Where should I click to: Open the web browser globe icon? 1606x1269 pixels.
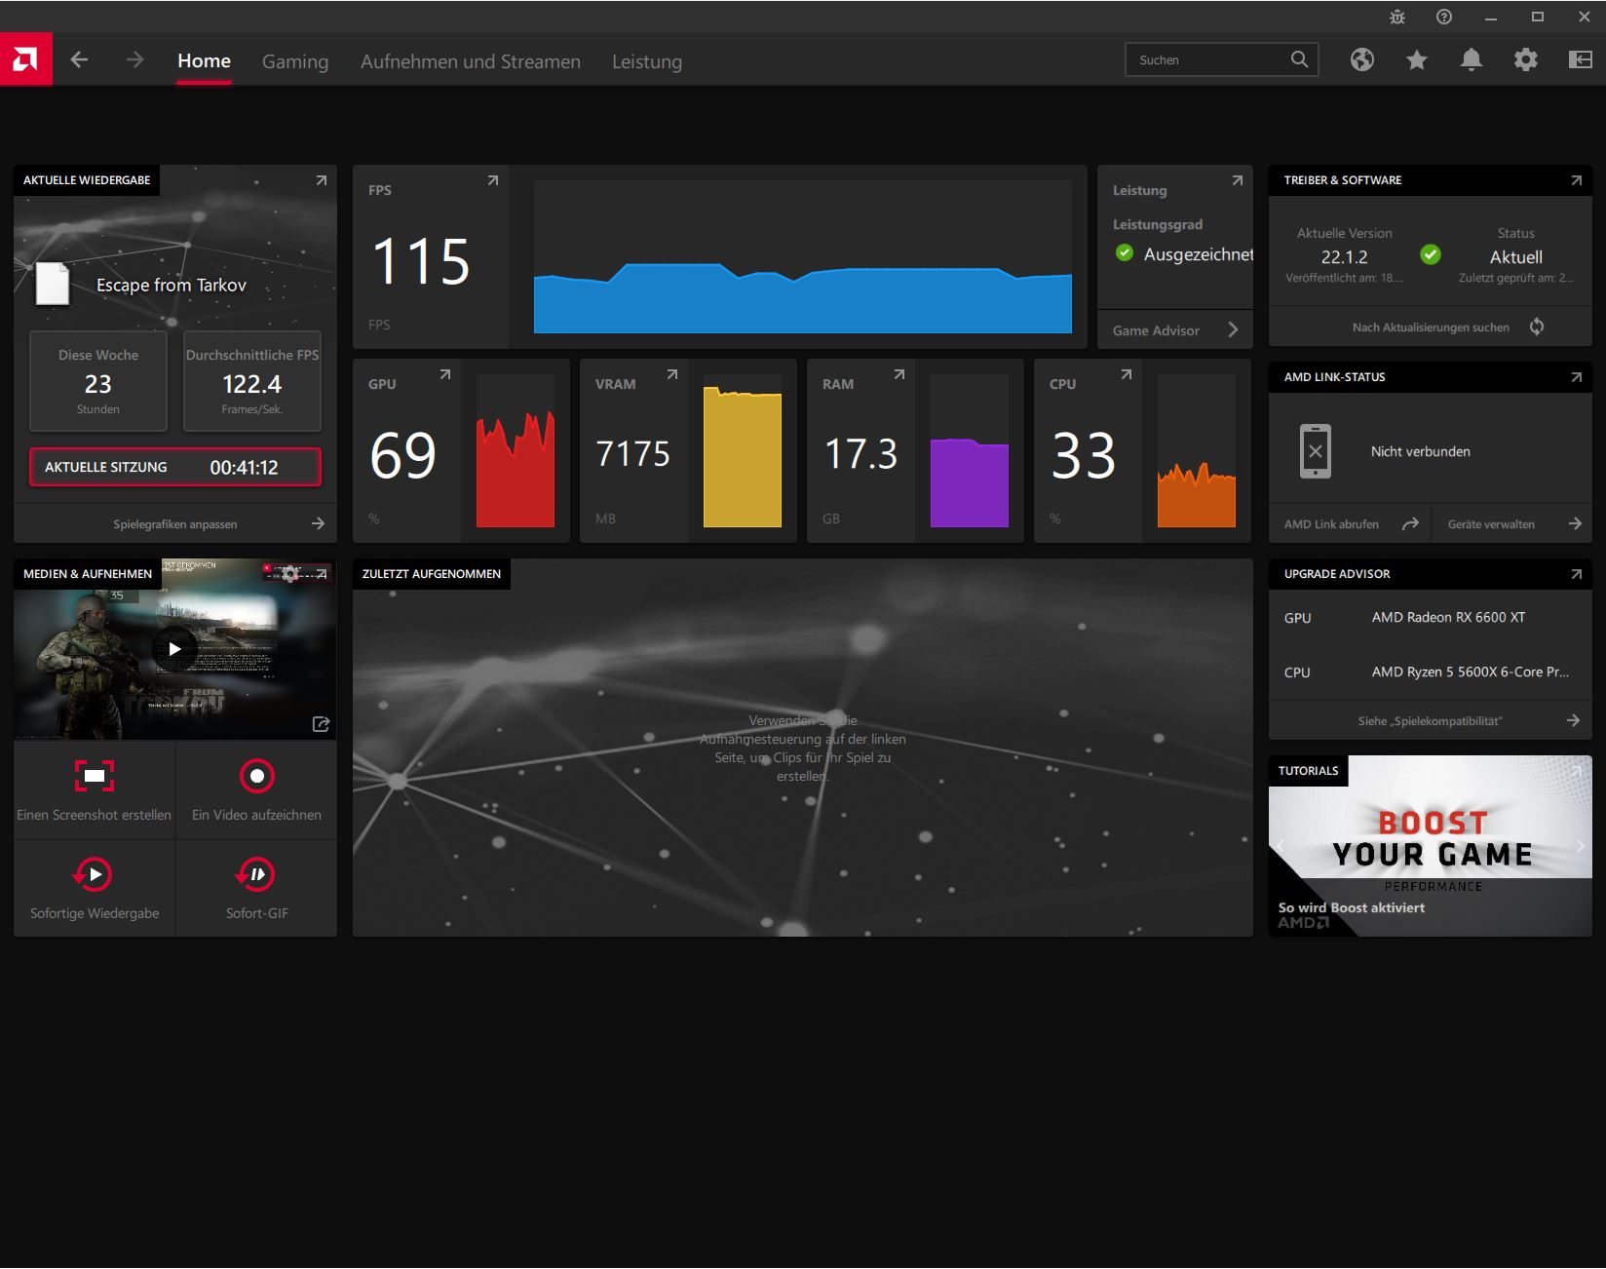[1362, 60]
